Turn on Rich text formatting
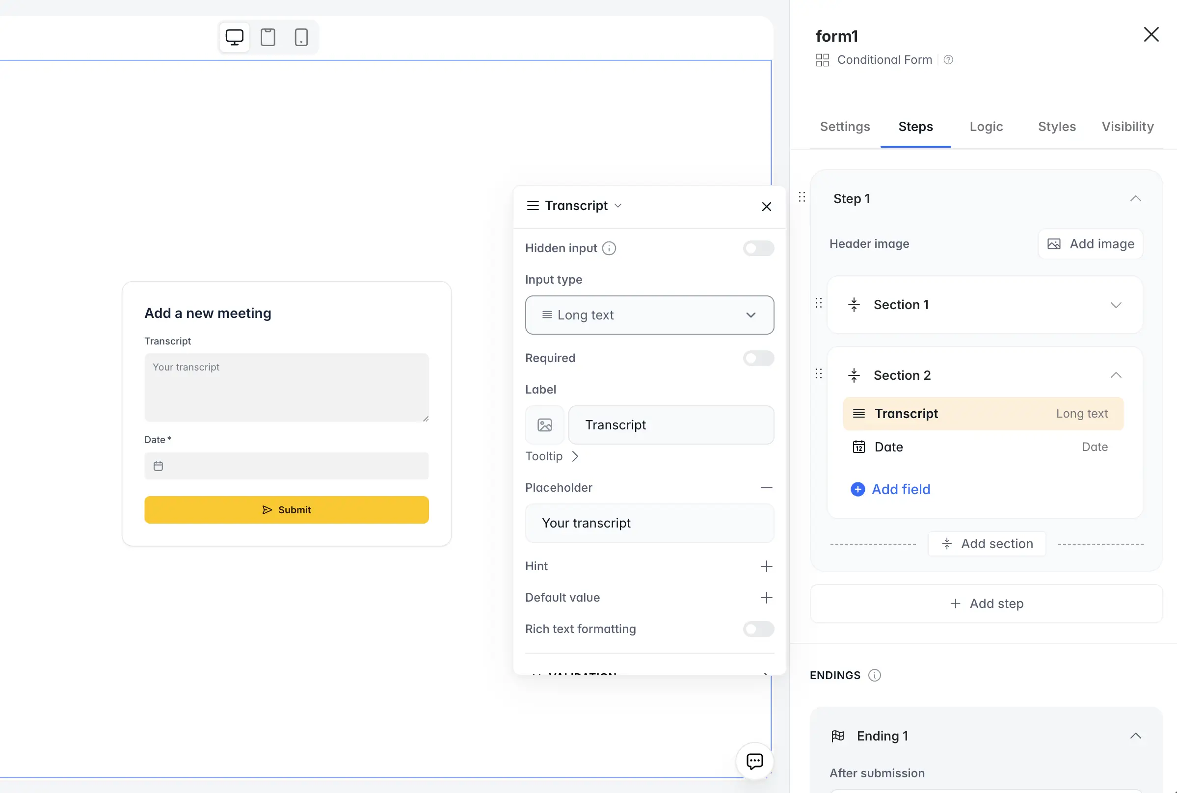1177x793 pixels. (758, 629)
